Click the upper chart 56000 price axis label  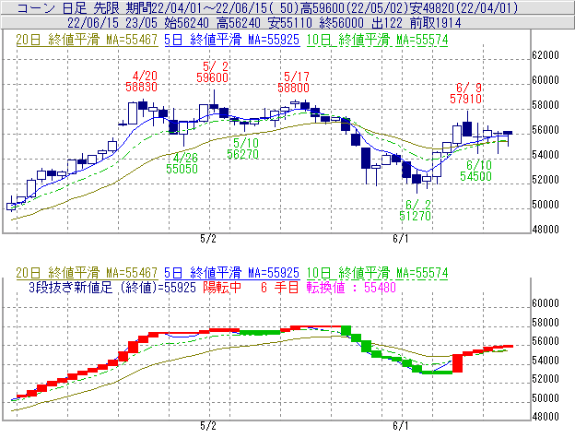[x=546, y=130]
